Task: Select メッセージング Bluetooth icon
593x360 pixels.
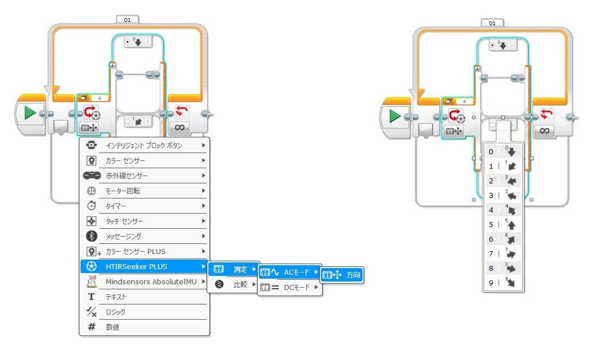Action: tap(91, 236)
